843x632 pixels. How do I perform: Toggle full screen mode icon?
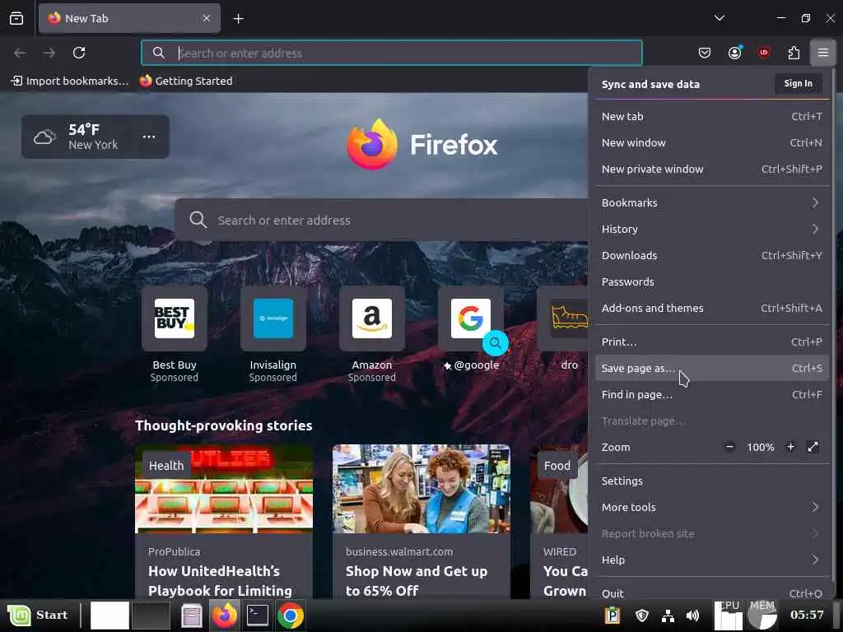pos(813,447)
